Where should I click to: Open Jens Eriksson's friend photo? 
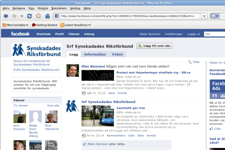[x=19, y=117]
